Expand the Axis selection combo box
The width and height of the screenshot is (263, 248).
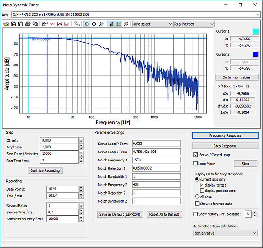pyautogui.click(x=136, y=15)
